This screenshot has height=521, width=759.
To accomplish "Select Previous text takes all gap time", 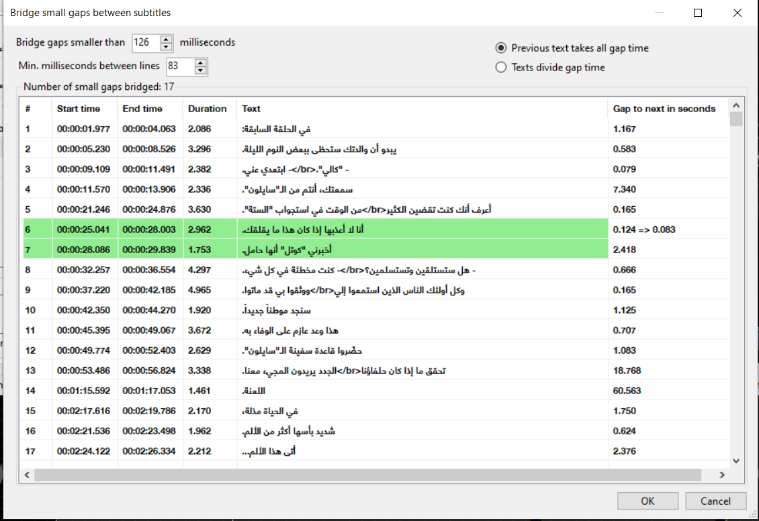I will tap(572, 48).
